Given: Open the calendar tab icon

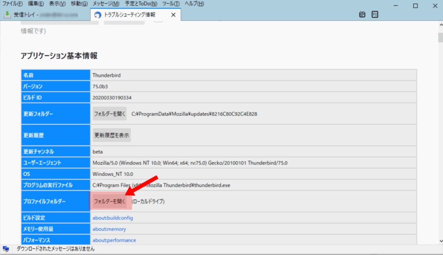Looking at the screenshot, I should coord(363,14).
